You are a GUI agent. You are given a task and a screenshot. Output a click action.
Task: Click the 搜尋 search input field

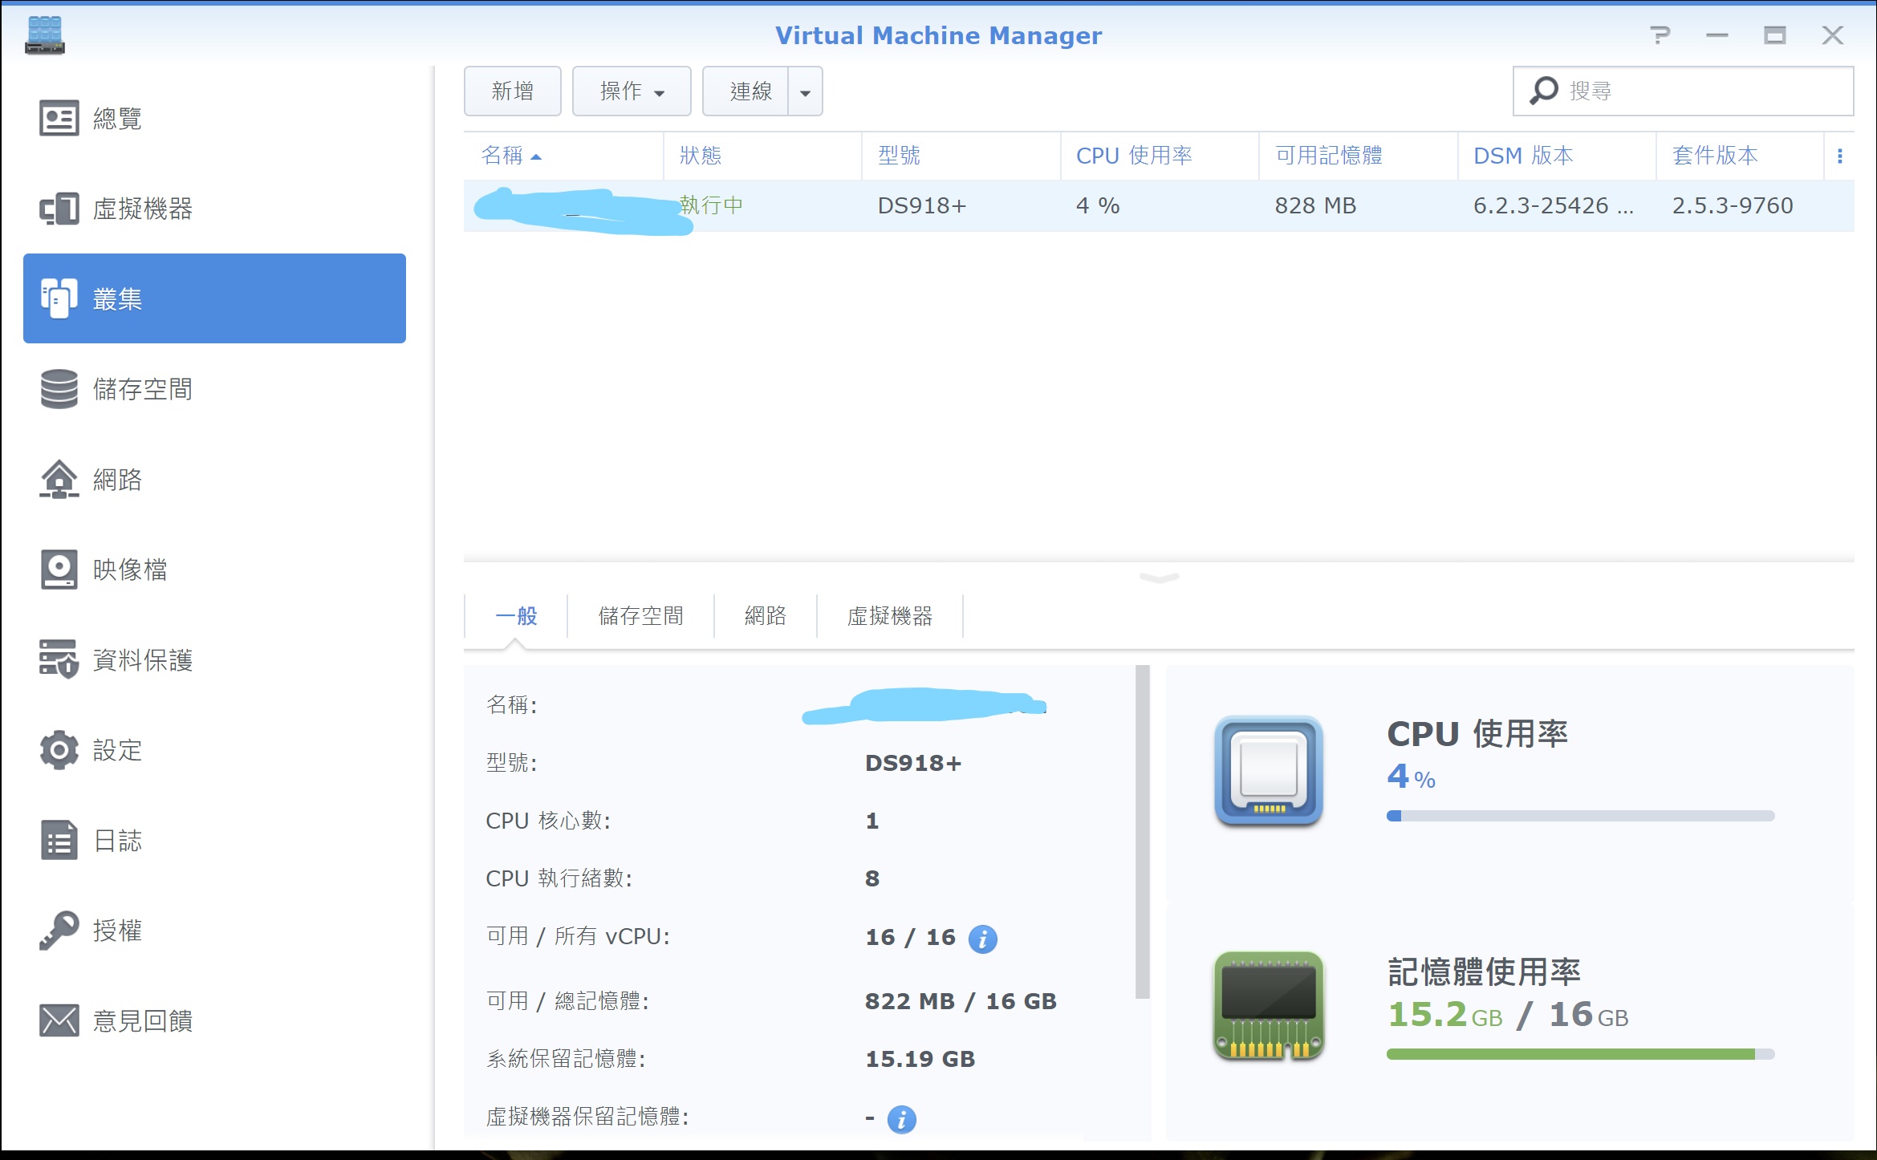point(1701,91)
